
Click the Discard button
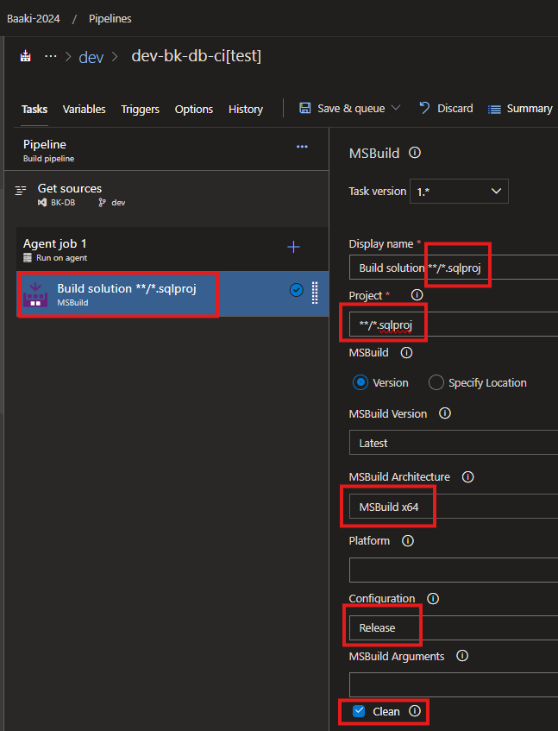tap(446, 108)
